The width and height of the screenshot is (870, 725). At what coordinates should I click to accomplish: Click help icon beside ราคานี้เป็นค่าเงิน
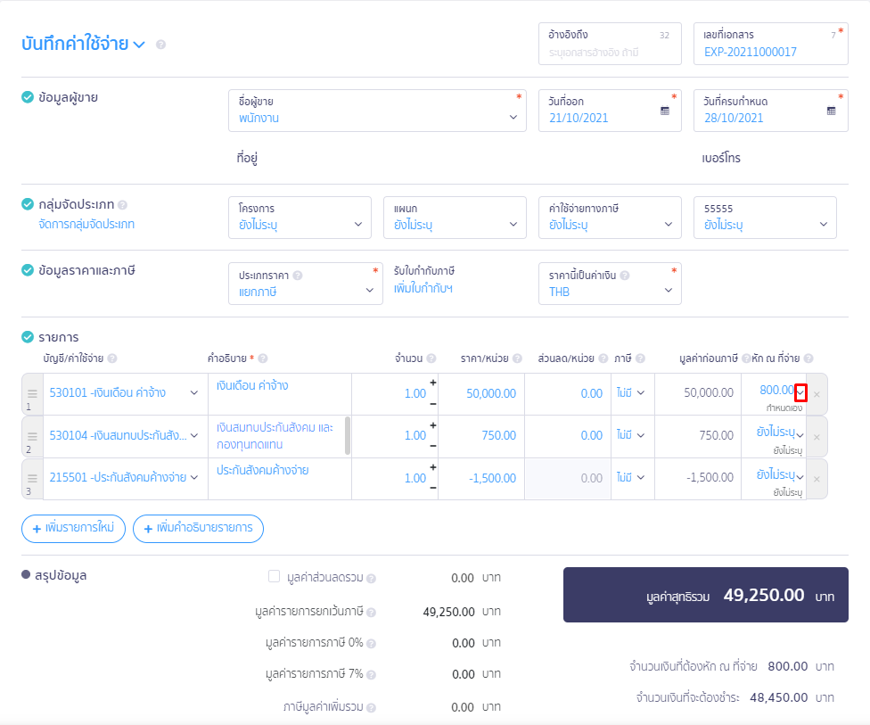pos(625,276)
